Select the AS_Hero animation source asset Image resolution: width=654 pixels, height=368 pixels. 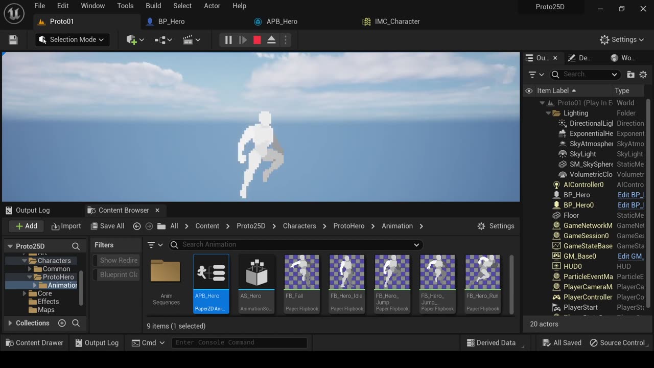[256, 284]
